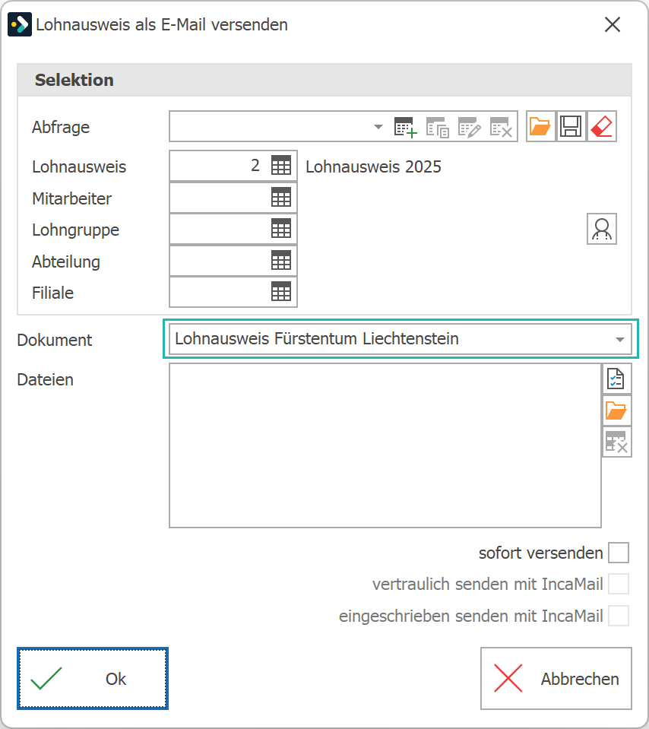Click the delete query icon in Abfrage row
The width and height of the screenshot is (649, 729).
501,127
